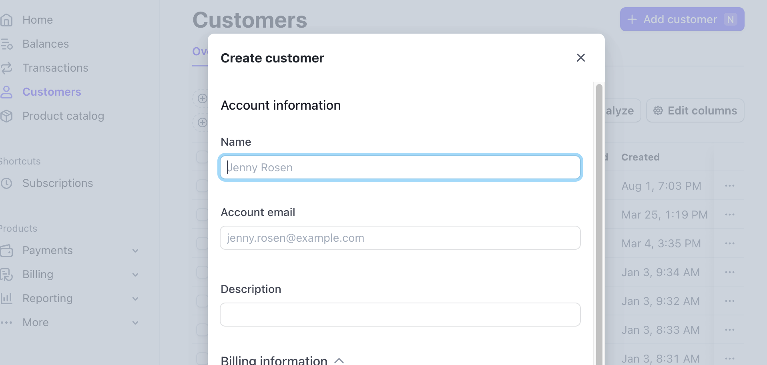This screenshot has height=365, width=767.
Task: Open row actions for Mar 4, 3:35 PM
Action: 730,243
